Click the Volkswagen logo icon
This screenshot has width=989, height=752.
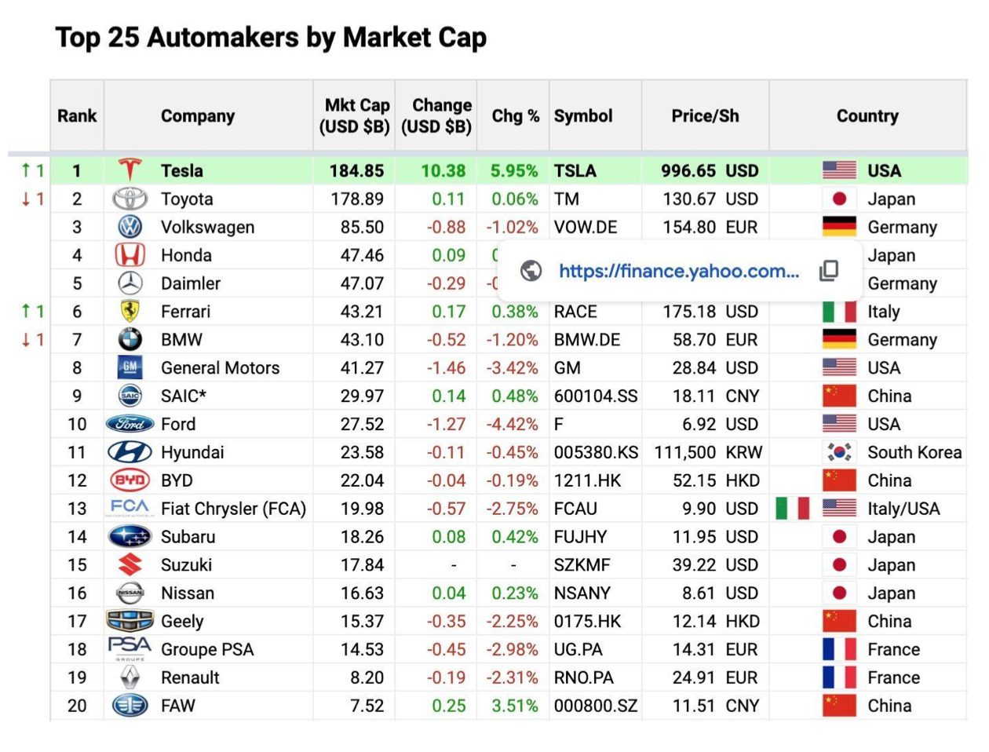[130, 227]
